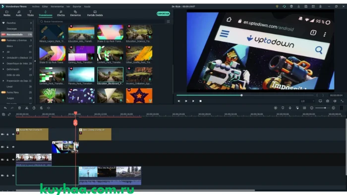The height and width of the screenshot is (195, 347).
Task: Expand the 3D category in sidebar
Action: [x=3, y=52]
